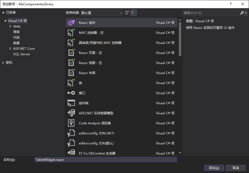The width and height of the screenshot is (249, 173).
Task: Select the Razor 布局 template name
Action: (87, 73)
